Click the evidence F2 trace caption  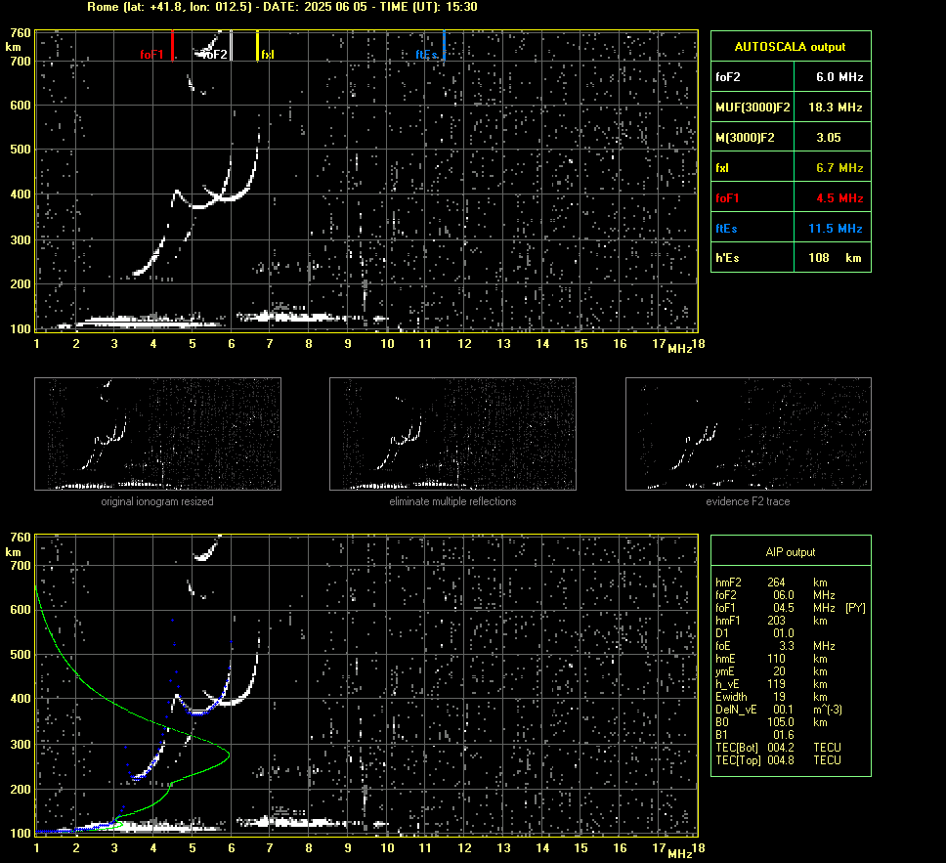tap(749, 501)
